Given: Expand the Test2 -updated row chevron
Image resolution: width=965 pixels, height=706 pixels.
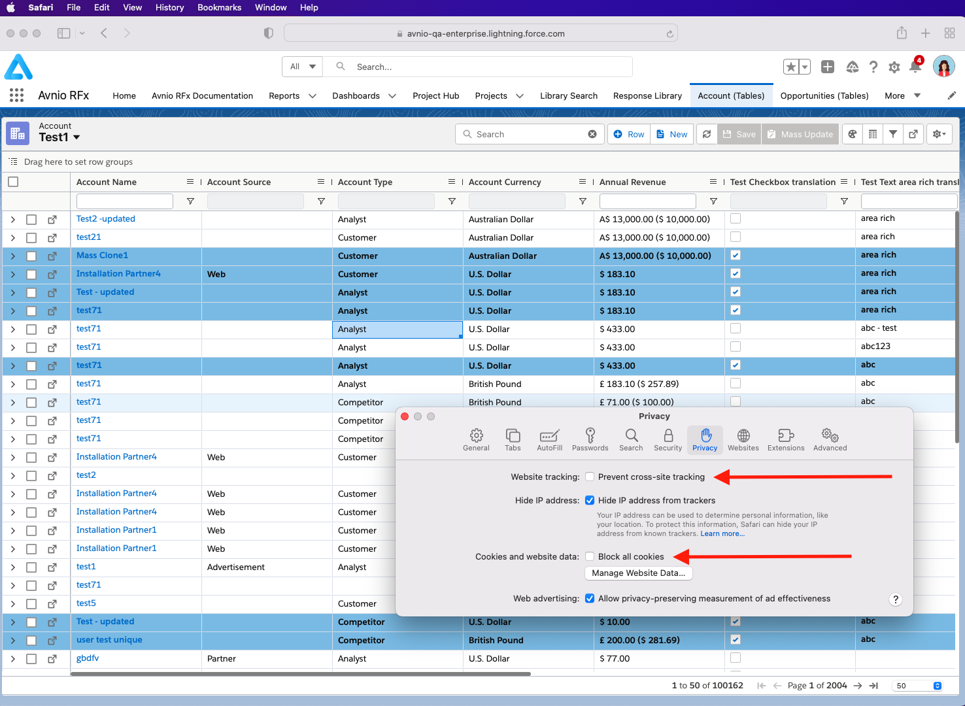Looking at the screenshot, I should click(13, 220).
